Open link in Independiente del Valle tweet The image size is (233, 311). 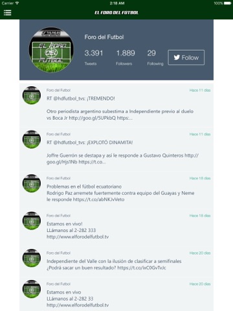tap(142, 268)
